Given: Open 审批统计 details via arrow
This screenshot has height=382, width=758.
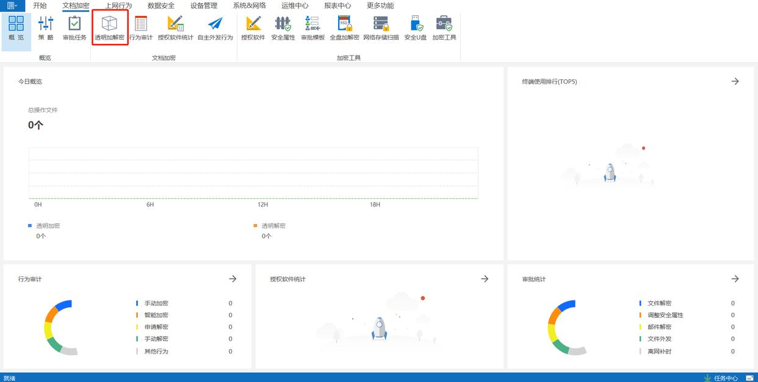Looking at the screenshot, I should tap(735, 279).
